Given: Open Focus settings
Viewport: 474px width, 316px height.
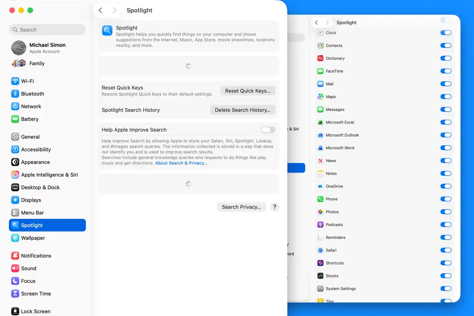Looking at the screenshot, I should tap(47, 281).
